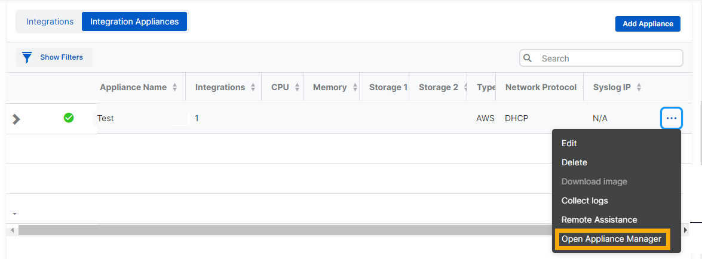Select the Integration Appliances tab
This screenshot has width=702, height=259.
(x=134, y=21)
